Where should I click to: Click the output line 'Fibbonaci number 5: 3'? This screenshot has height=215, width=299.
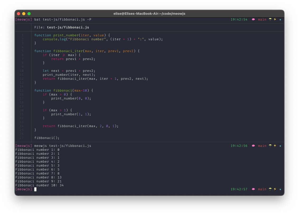tap(37, 166)
